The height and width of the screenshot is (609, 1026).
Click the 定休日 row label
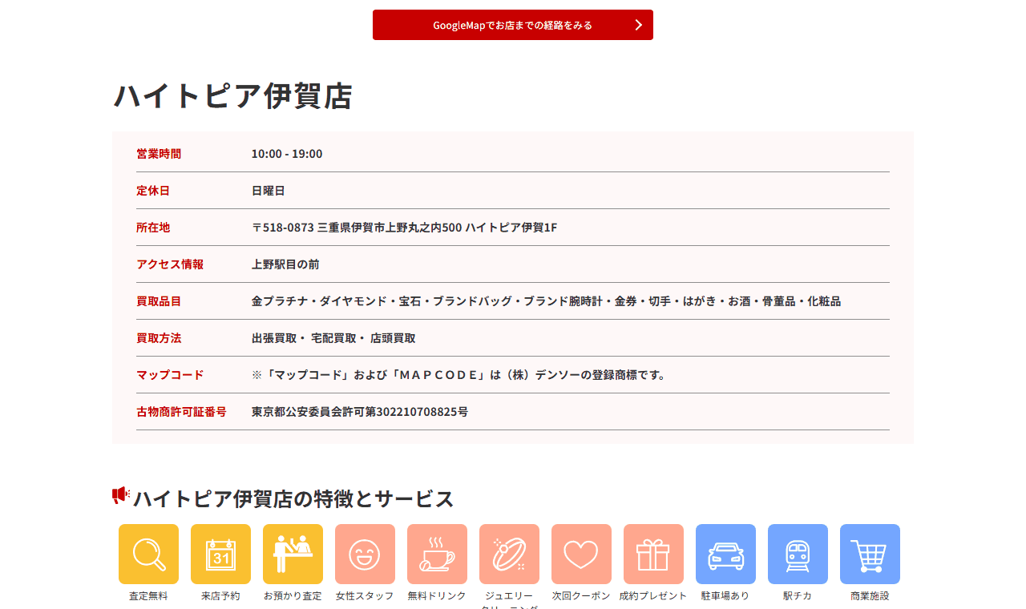coord(153,191)
